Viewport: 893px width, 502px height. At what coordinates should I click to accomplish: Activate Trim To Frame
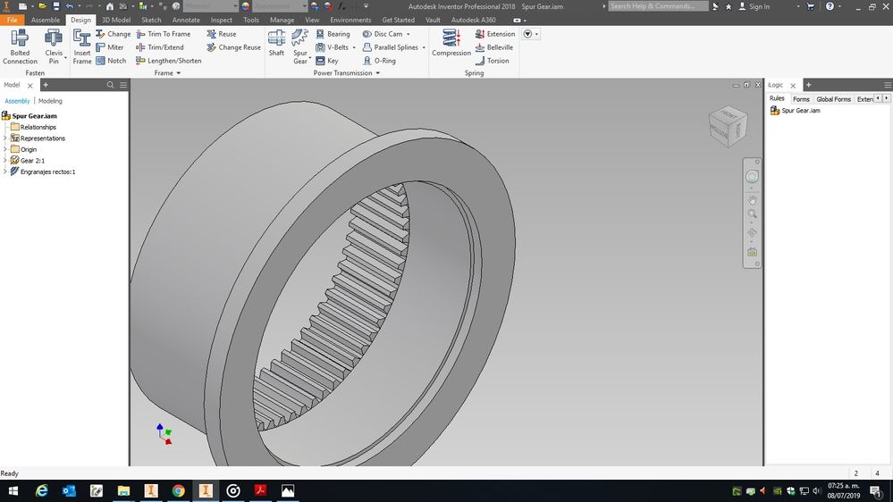(x=163, y=34)
